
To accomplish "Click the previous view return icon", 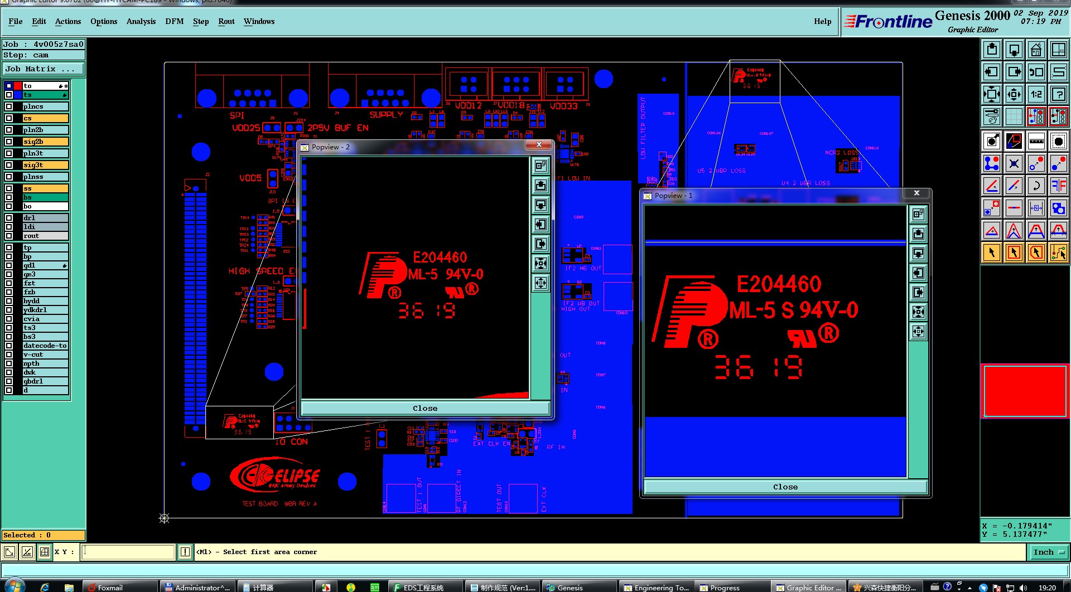I will coord(1036,72).
